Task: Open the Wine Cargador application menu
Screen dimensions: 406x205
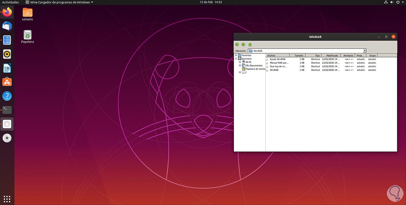Action: [59, 2]
